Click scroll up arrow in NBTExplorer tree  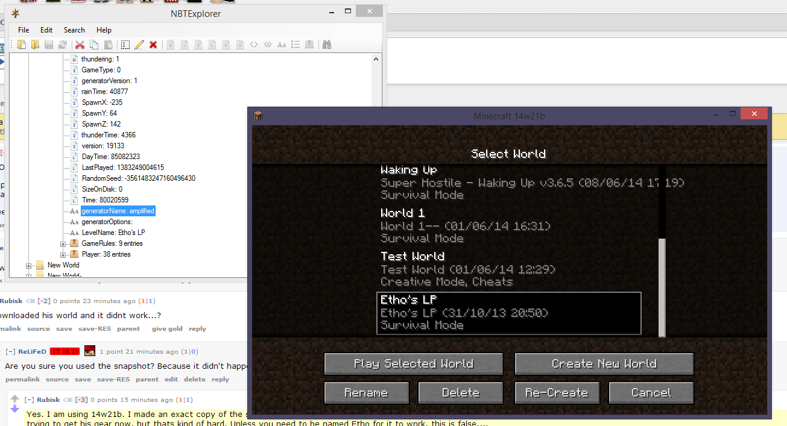pos(376,59)
